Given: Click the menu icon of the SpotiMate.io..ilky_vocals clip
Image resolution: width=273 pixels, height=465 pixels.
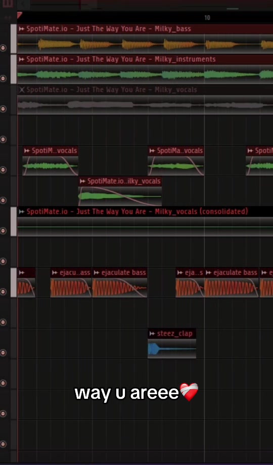Looking at the screenshot, I should click(82, 181).
